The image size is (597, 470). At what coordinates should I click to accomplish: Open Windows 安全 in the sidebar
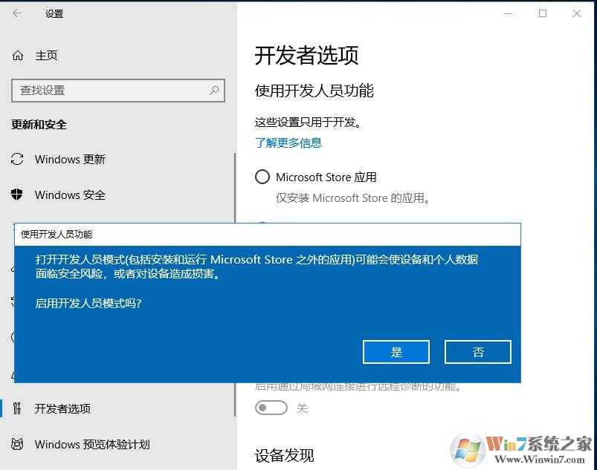pos(70,195)
